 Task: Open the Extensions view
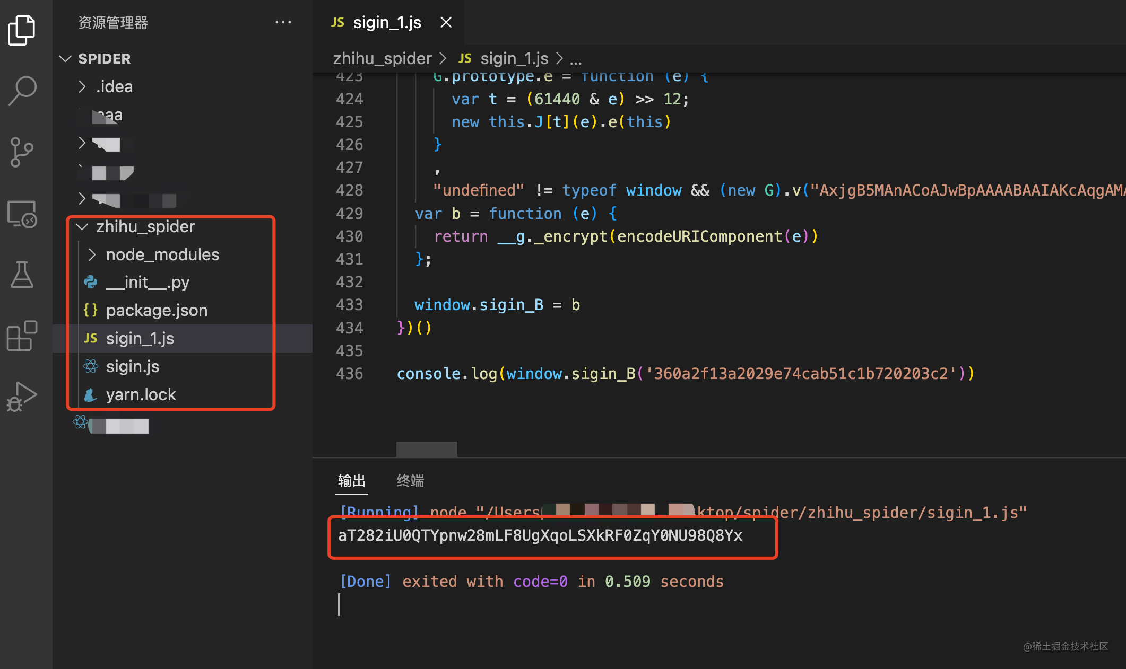point(22,336)
